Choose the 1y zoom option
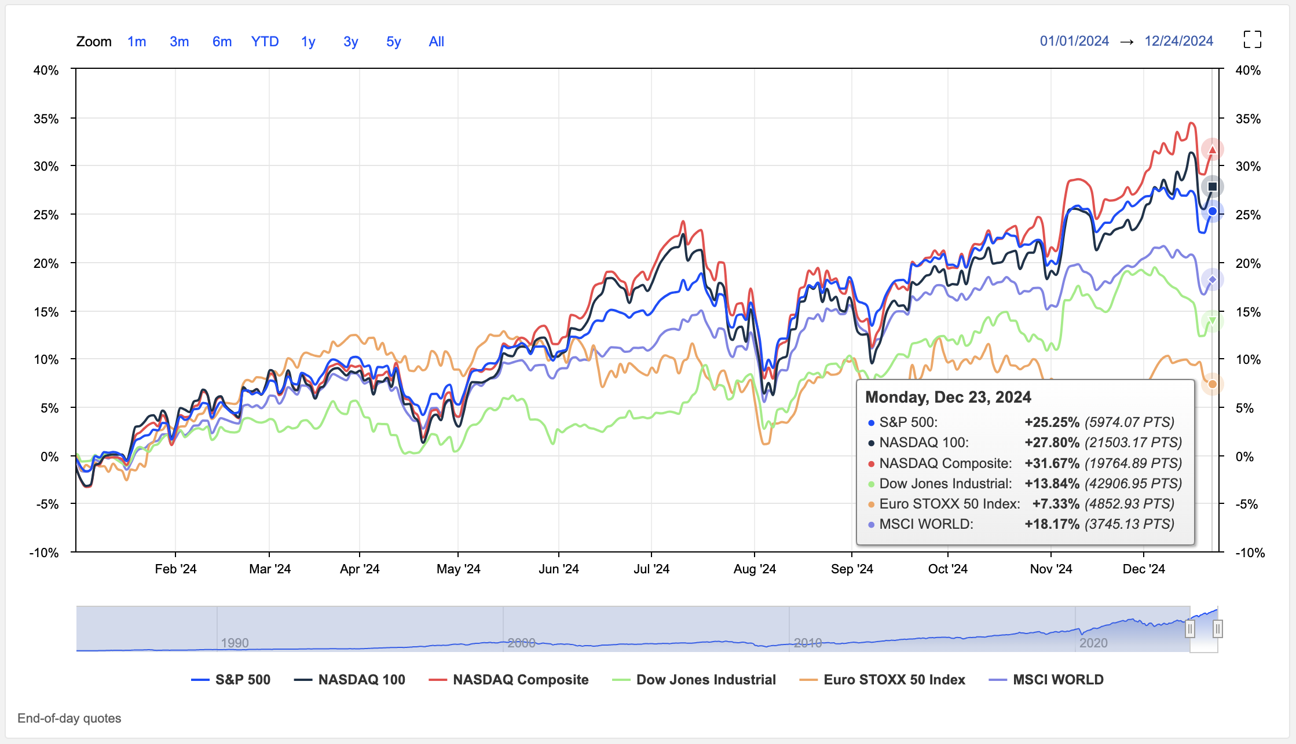The image size is (1296, 744). click(308, 42)
